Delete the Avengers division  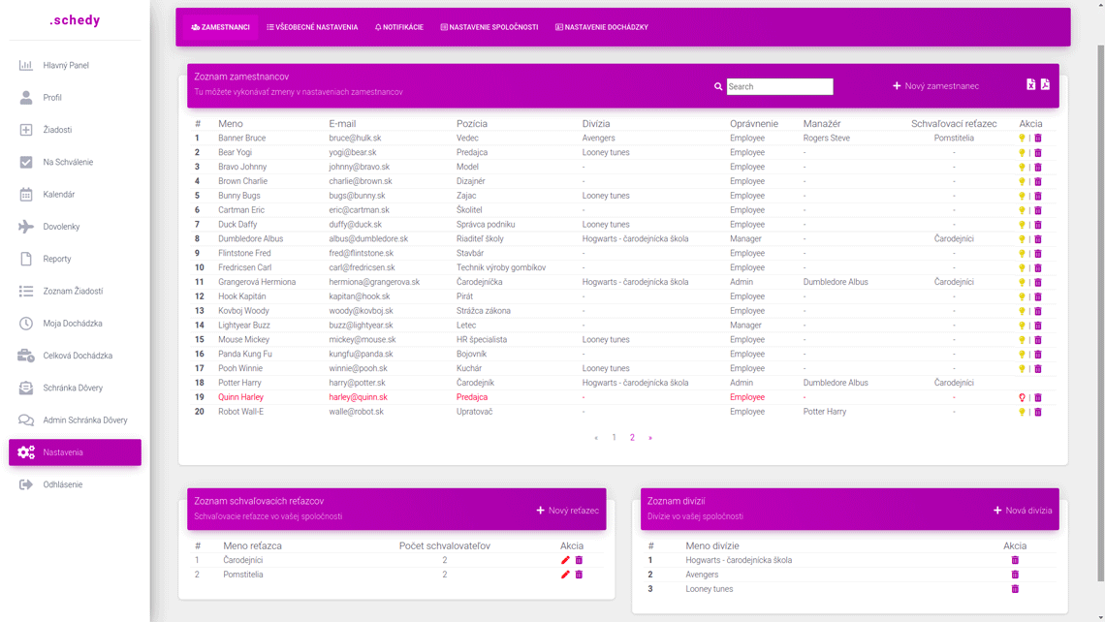[1015, 575]
